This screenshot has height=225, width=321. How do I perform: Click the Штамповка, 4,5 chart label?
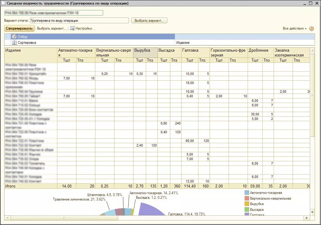click(x=104, y=195)
